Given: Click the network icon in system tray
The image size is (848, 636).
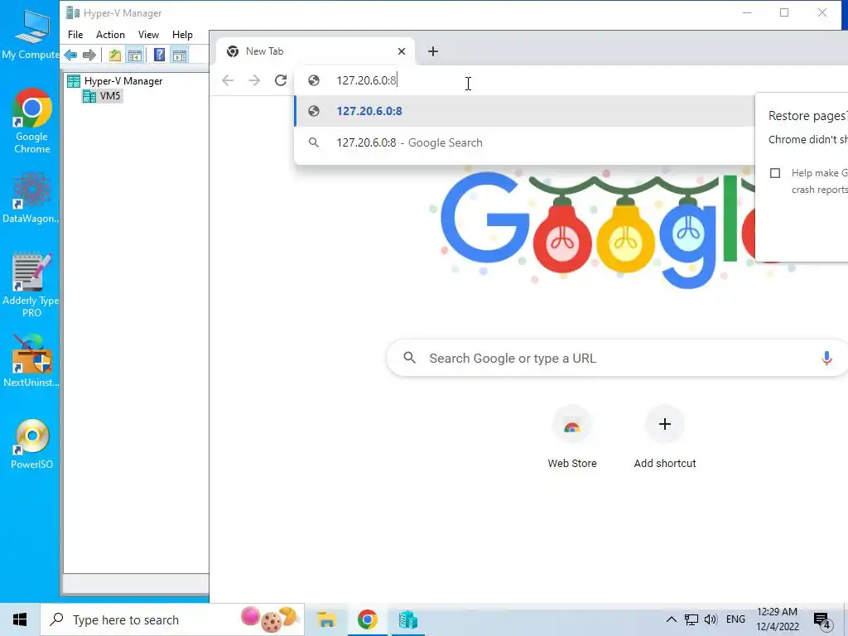Looking at the screenshot, I should (x=691, y=619).
